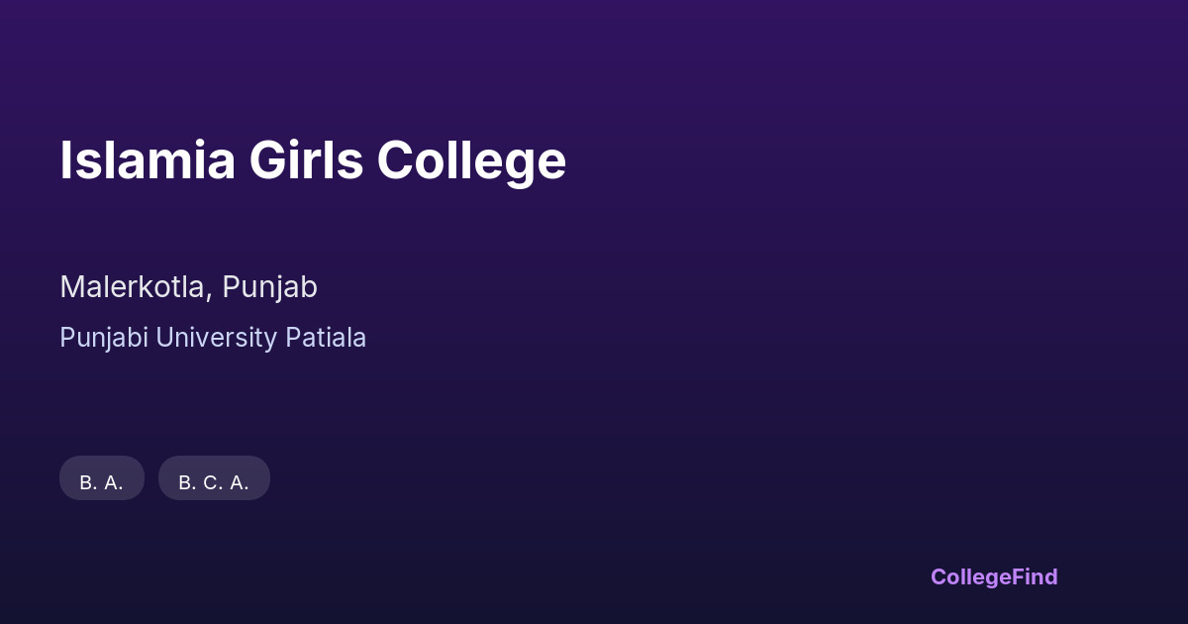Image resolution: width=1188 pixels, height=624 pixels.
Task: Click the first "B" in the B. C. A. chip
Action: 185,482
